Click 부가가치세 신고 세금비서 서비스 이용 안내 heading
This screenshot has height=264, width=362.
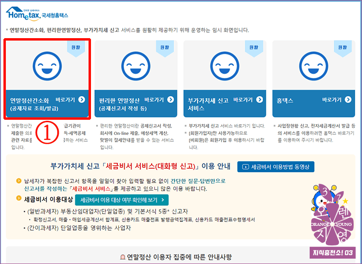click(140, 166)
